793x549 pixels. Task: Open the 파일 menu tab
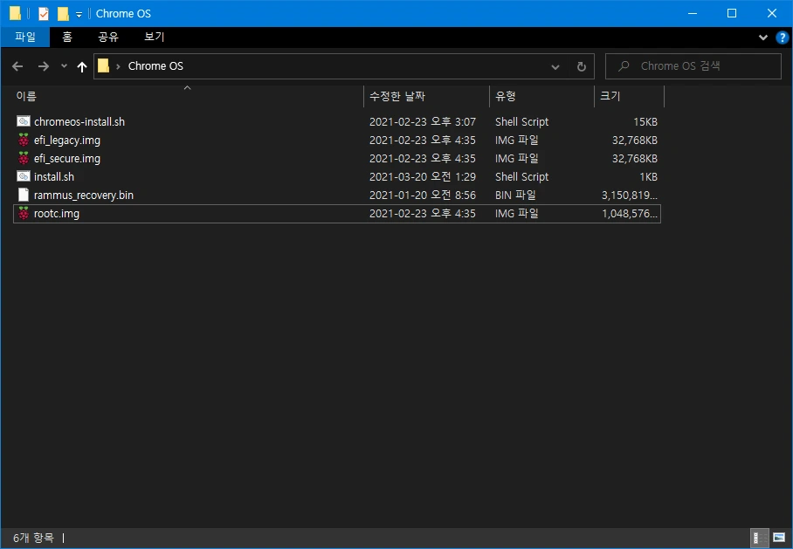point(25,37)
